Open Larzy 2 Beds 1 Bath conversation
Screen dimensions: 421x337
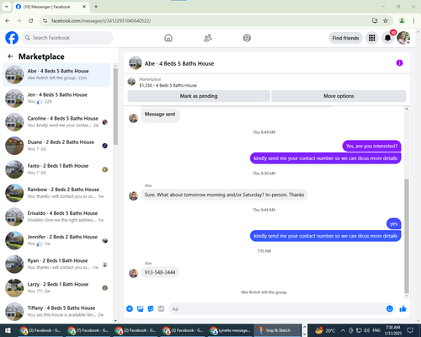pyautogui.click(x=56, y=287)
